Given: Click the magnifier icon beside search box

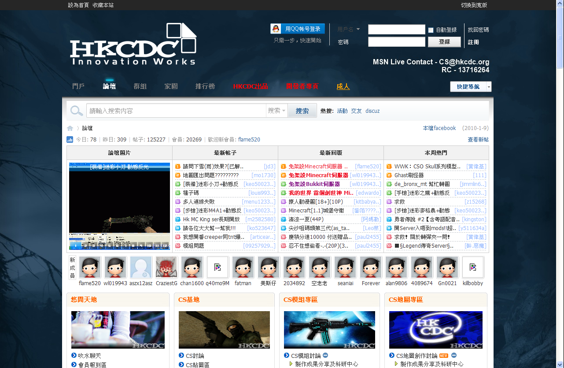Looking at the screenshot, I should [77, 111].
